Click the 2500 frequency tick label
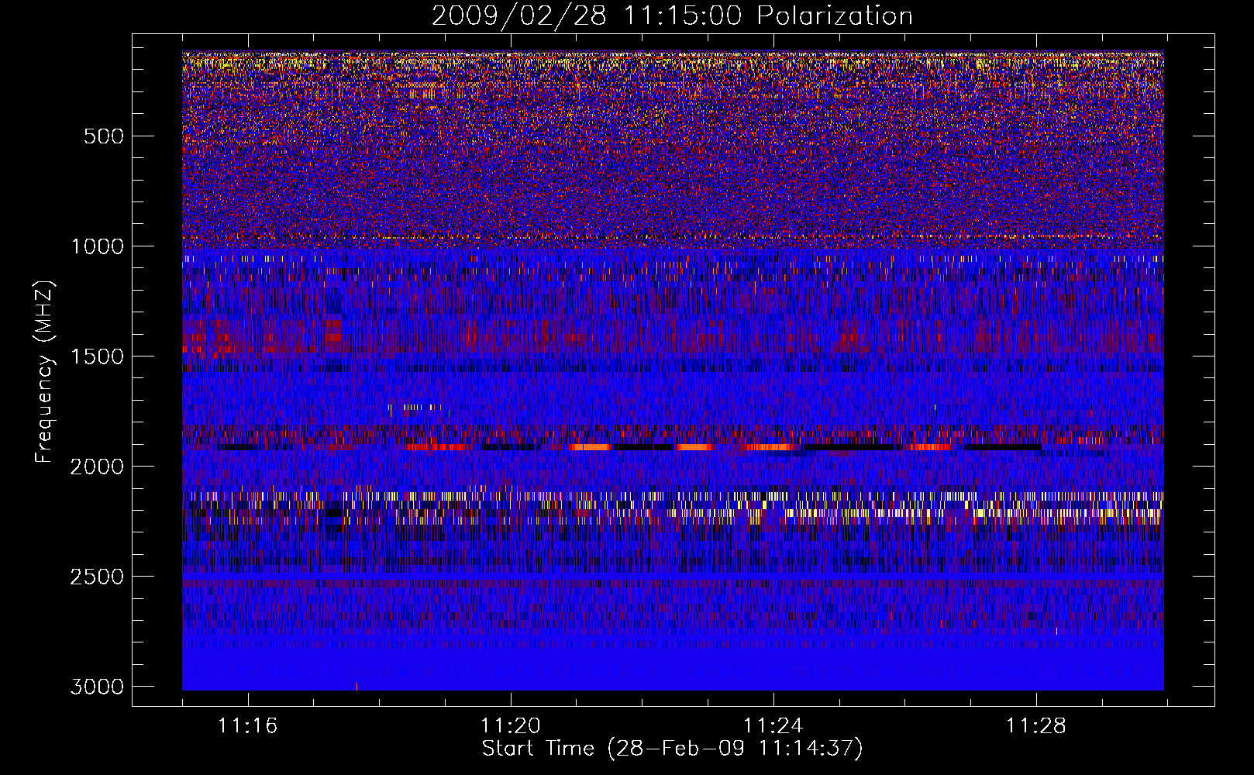Viewport: 1254px width, 775px height. tap(97, 577)
